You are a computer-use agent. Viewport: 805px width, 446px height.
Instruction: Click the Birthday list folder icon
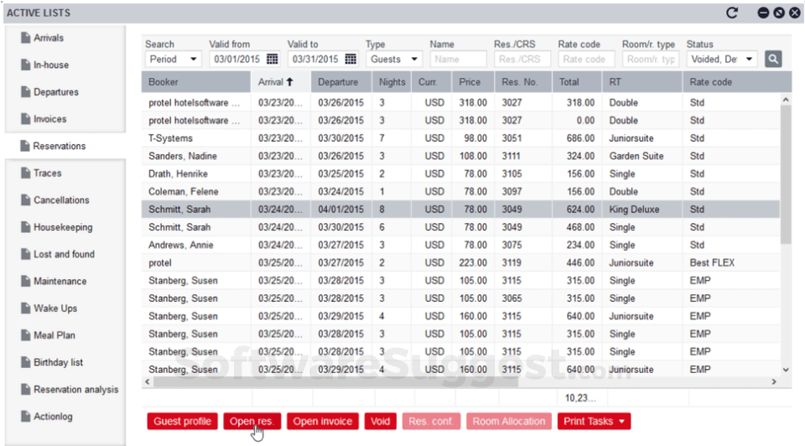[25, 363]
